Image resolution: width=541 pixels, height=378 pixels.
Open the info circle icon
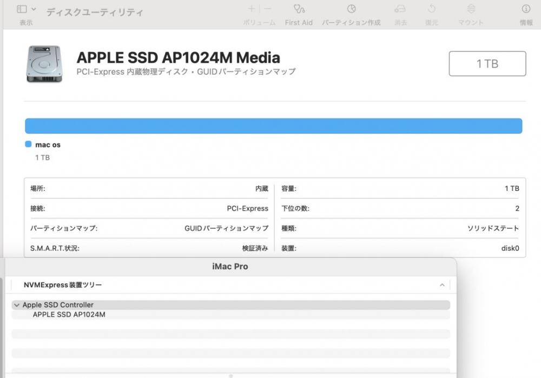526,9
